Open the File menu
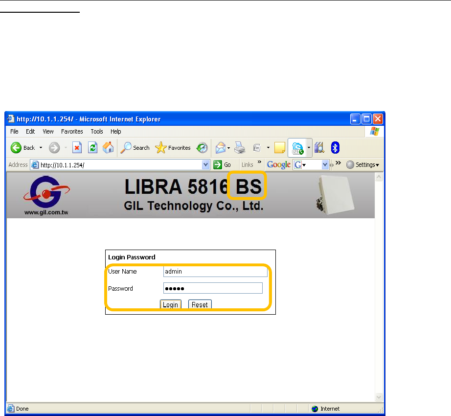The width and height of the screenshot is (451, 416). point(14,132)
